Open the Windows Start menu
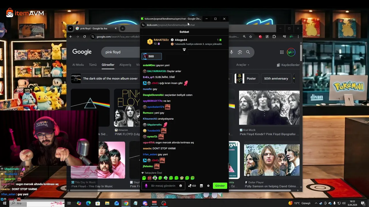This screenshot has width=369, height=207. 4,203
